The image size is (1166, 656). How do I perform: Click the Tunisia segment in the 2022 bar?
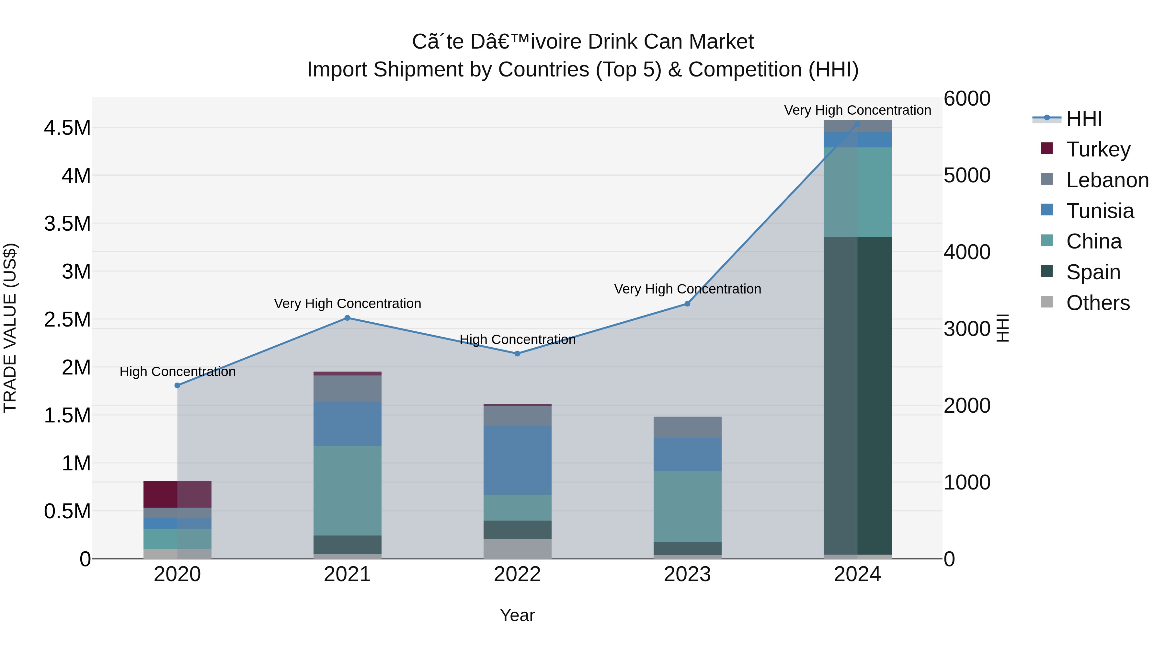(x=517, y=460)
